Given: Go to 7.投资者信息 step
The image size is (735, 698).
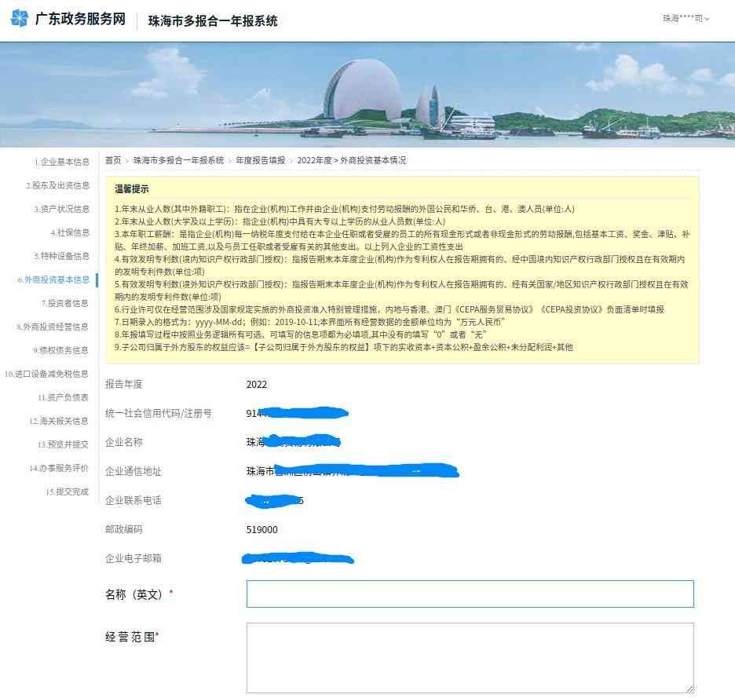Looking at the screenshot, I should (65, 303).
